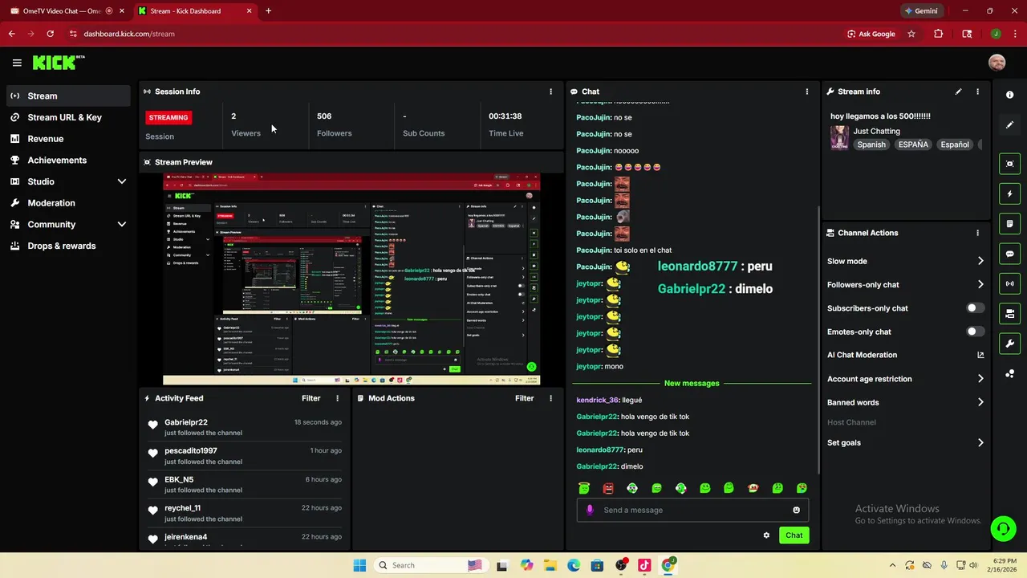Click the Spanish tag
Viewport: 1027px width, 578px height.
(871, 144)
